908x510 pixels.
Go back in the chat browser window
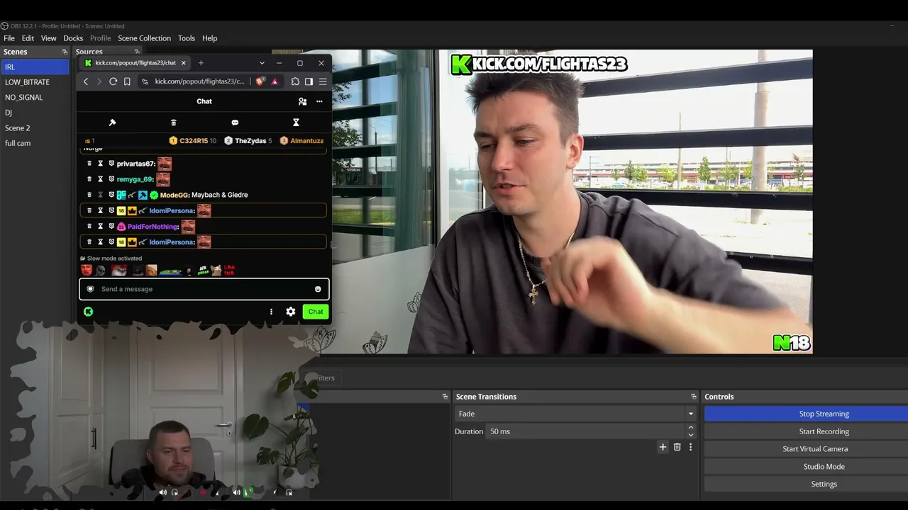pos(86,81)
